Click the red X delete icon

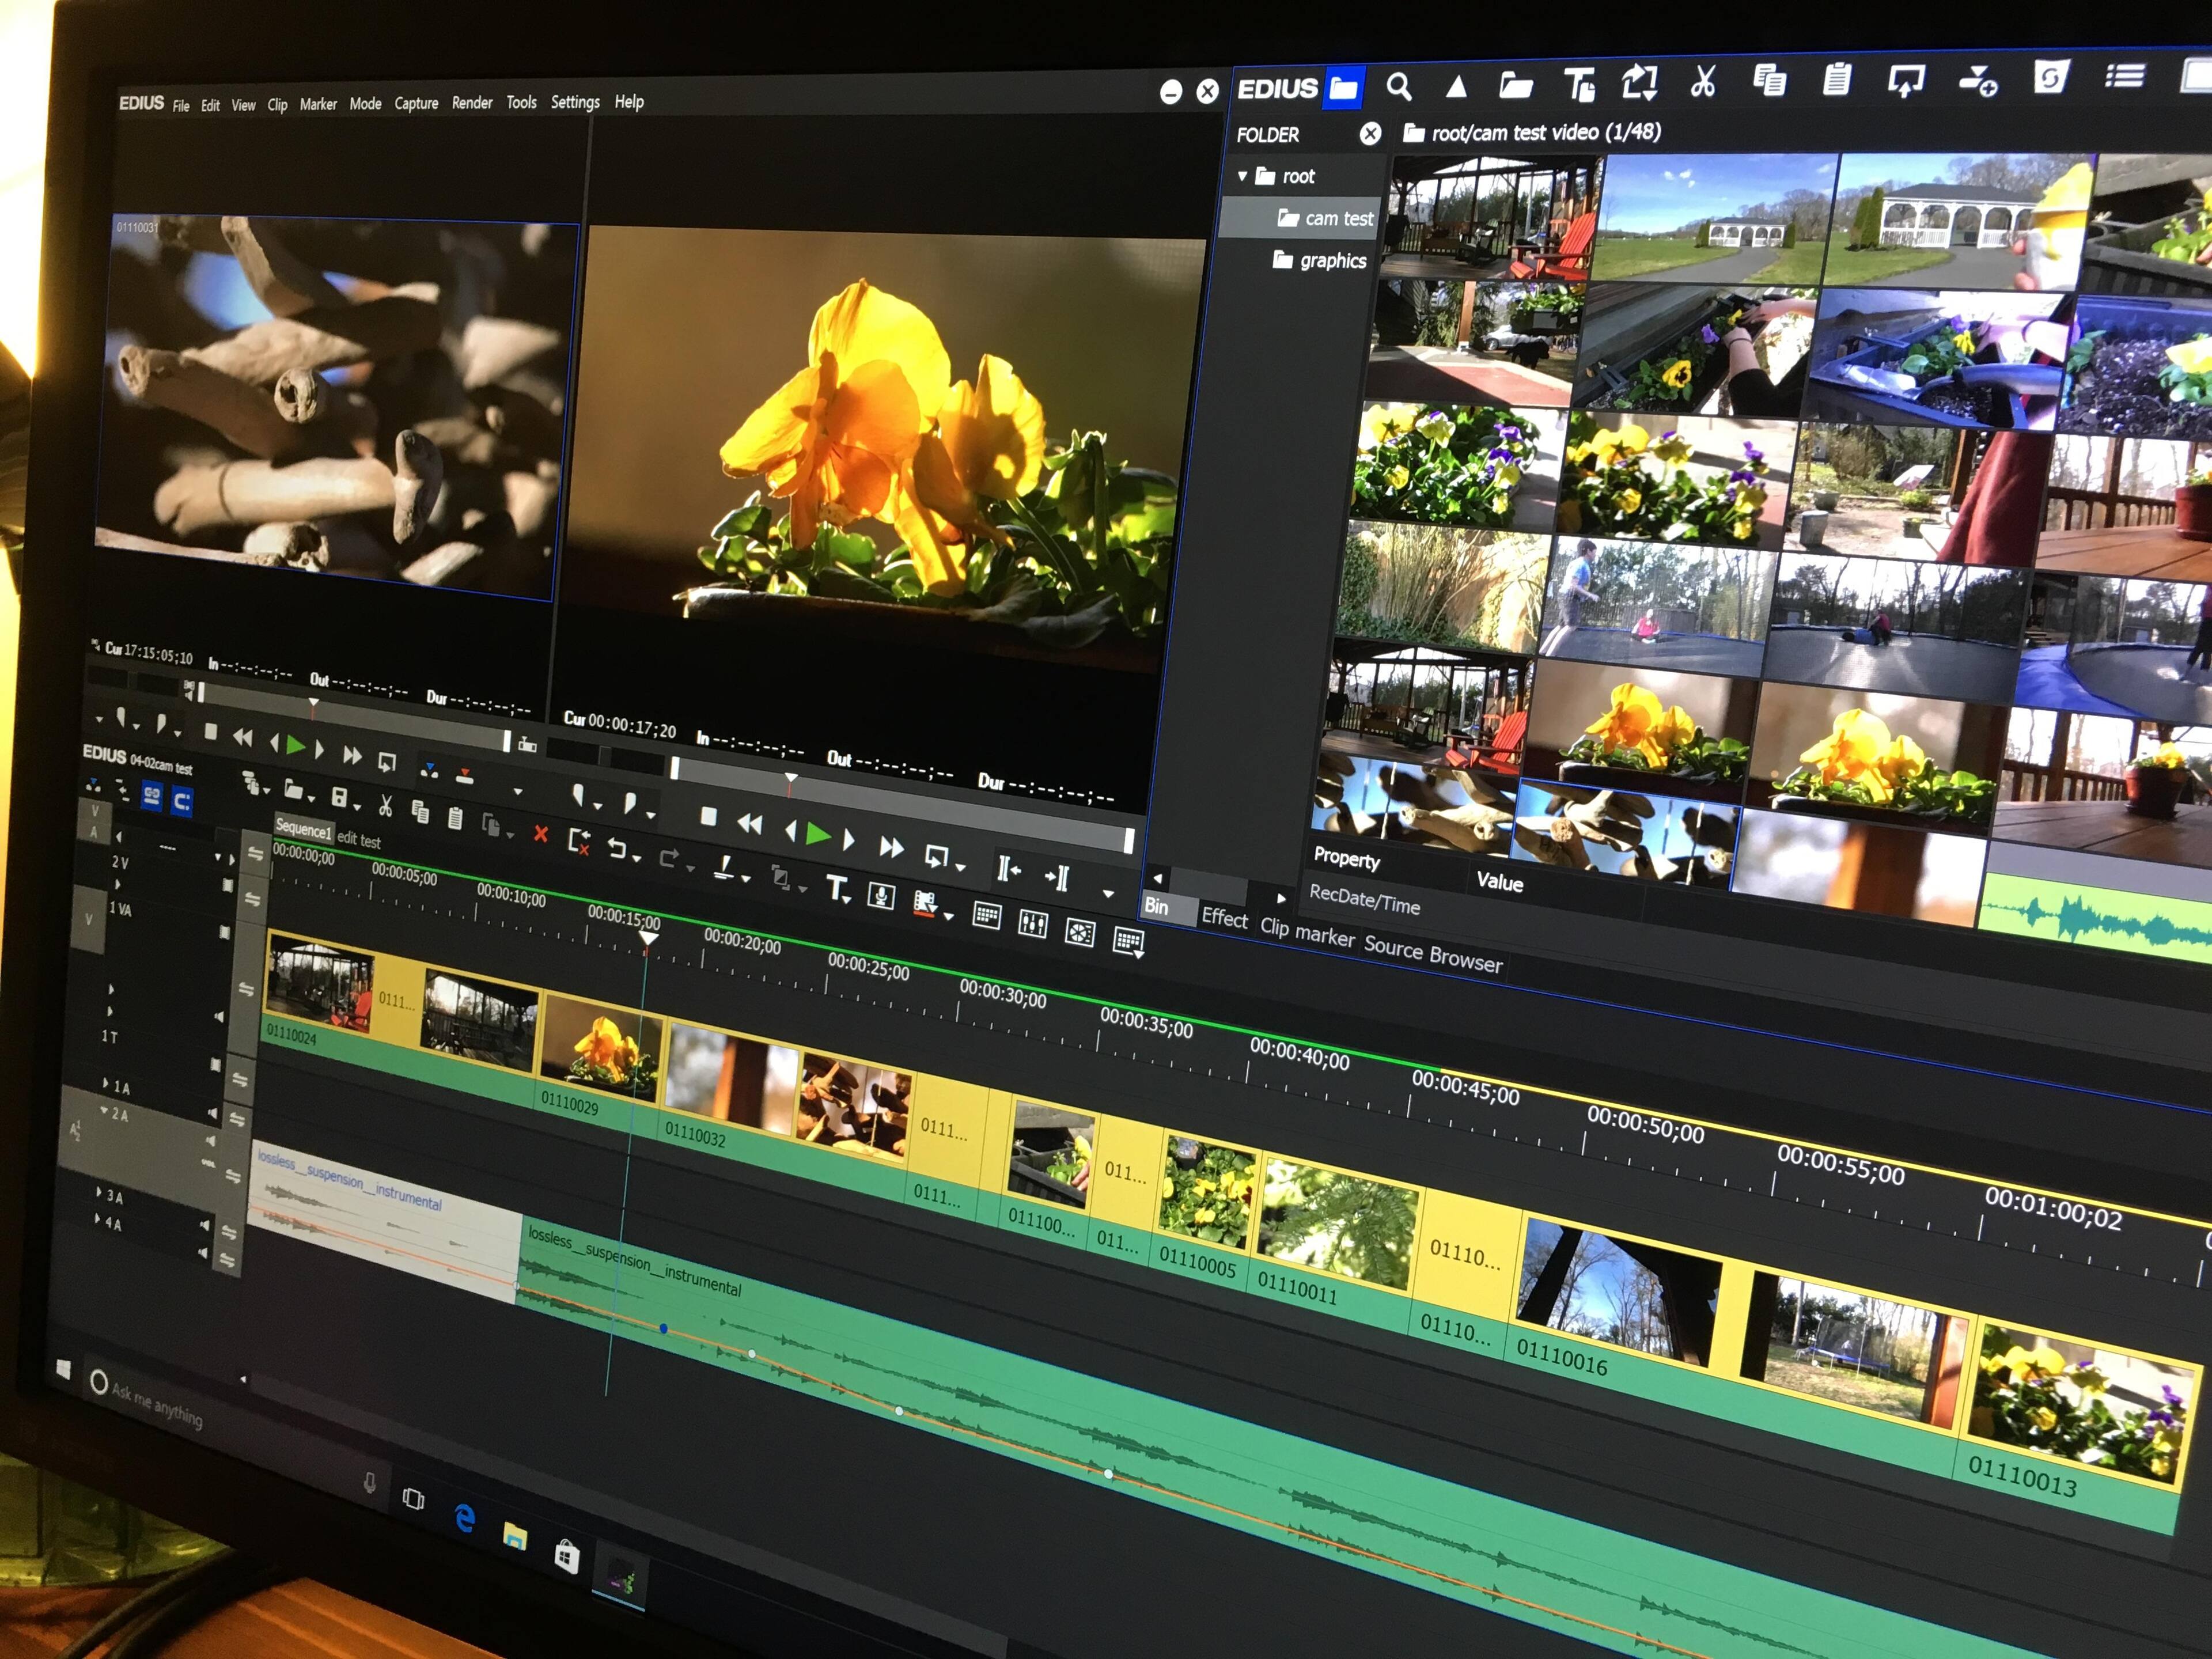[541, 833]
